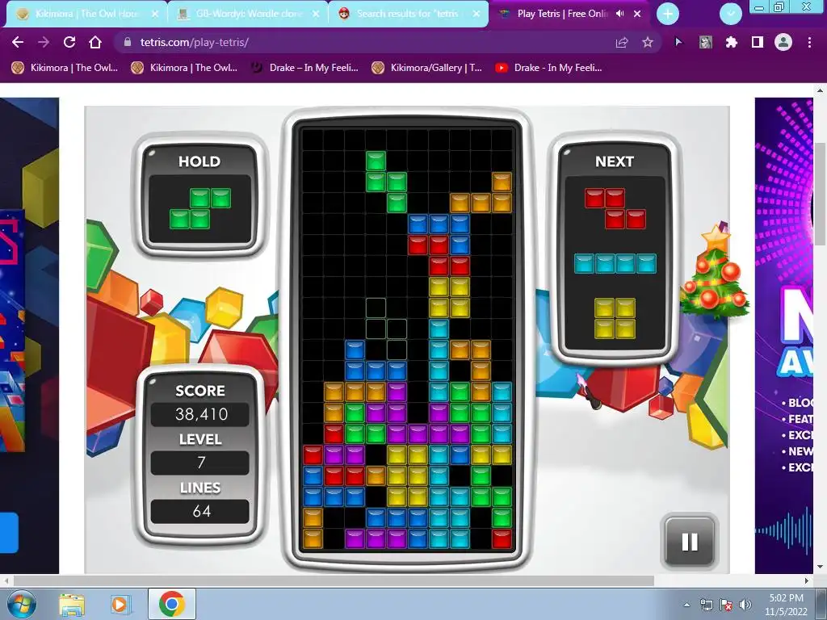Open Kikimora/Gallery bookmark

click(x=426, y=68)
